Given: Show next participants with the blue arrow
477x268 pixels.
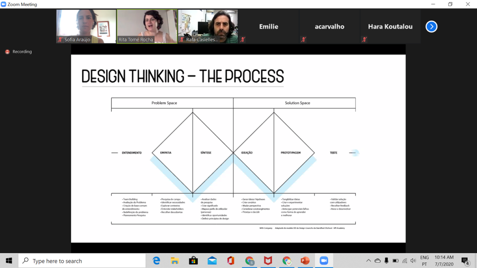Looking at the screenshot, I should pos(431,27).
